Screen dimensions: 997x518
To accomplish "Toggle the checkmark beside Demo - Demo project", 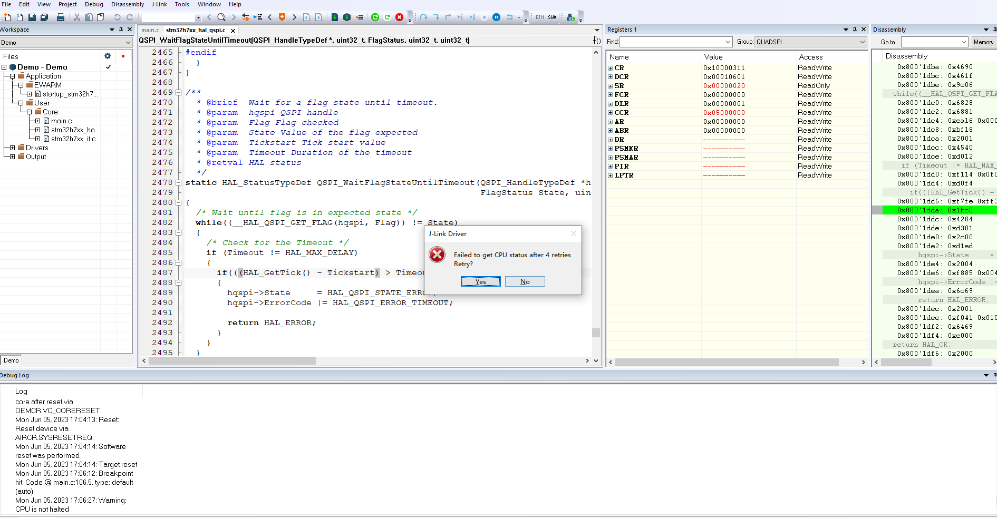I will click(x=108, y=67).
